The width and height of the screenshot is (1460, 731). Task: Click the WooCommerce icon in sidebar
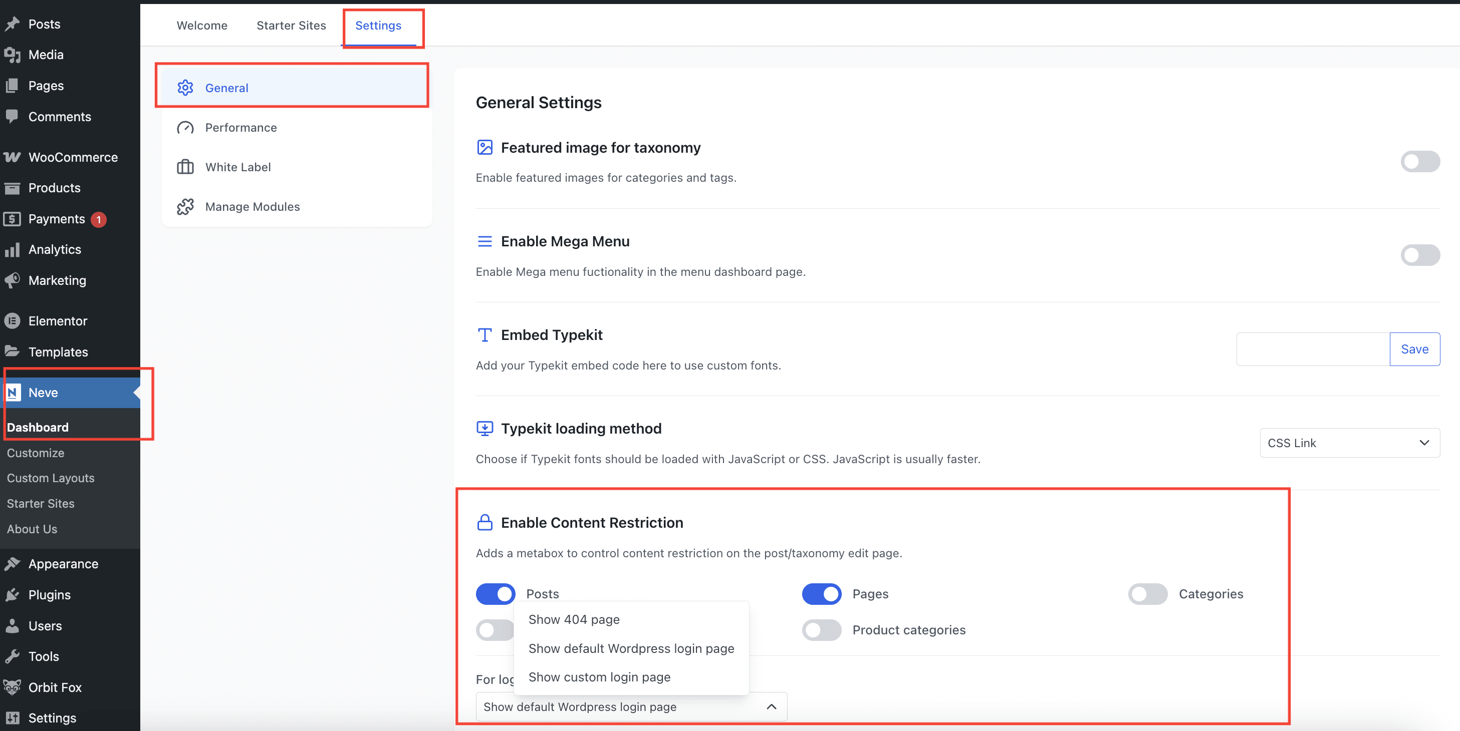pos(12,157)
